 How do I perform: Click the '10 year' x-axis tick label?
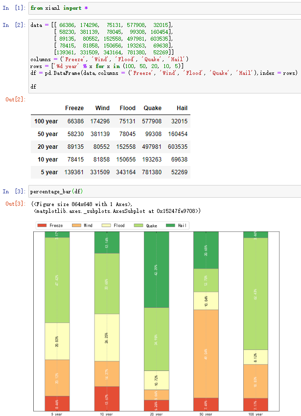tap(106, 414)
